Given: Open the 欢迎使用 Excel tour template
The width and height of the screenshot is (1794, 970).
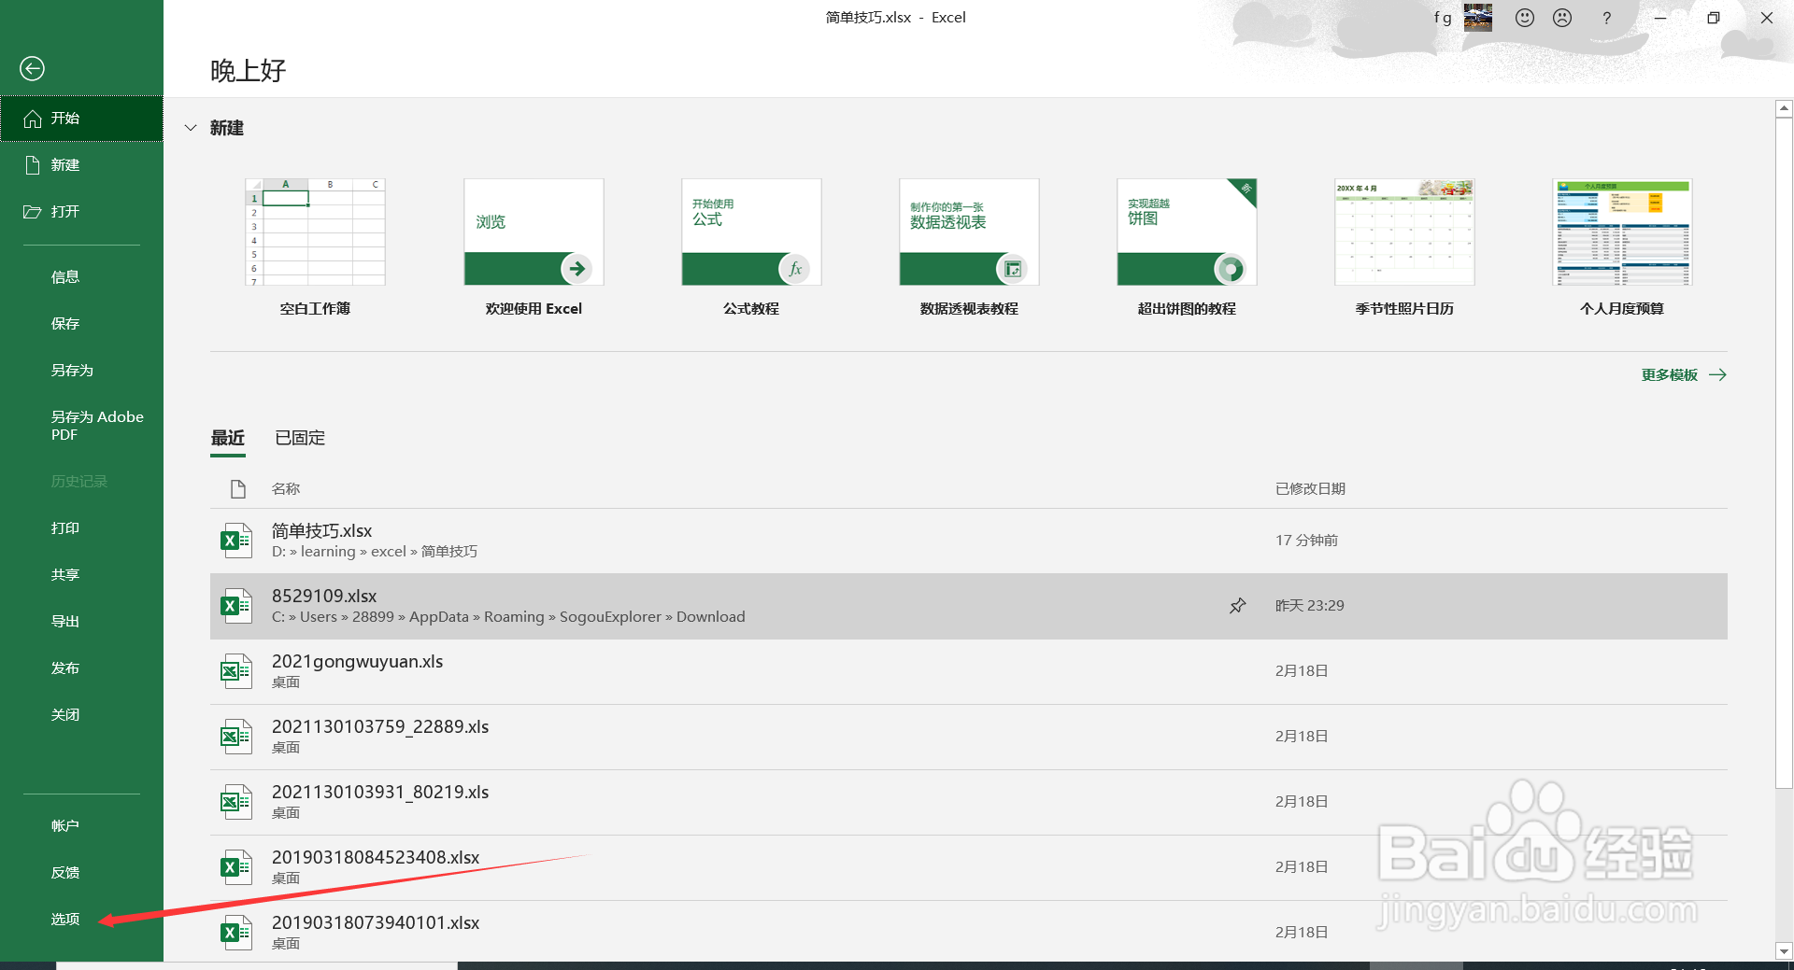Looking at the screenshot, I should pos(534,248).
